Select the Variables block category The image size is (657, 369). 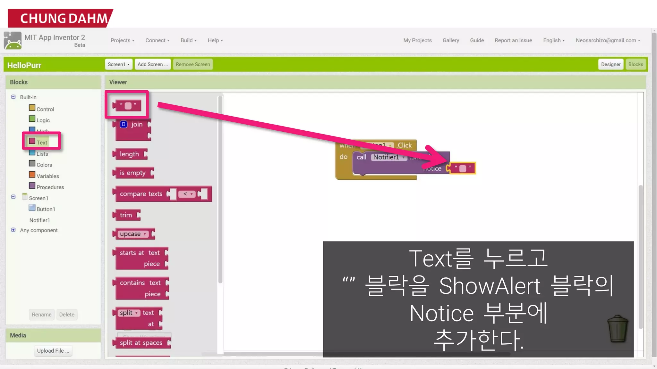[x=44, y=176]
